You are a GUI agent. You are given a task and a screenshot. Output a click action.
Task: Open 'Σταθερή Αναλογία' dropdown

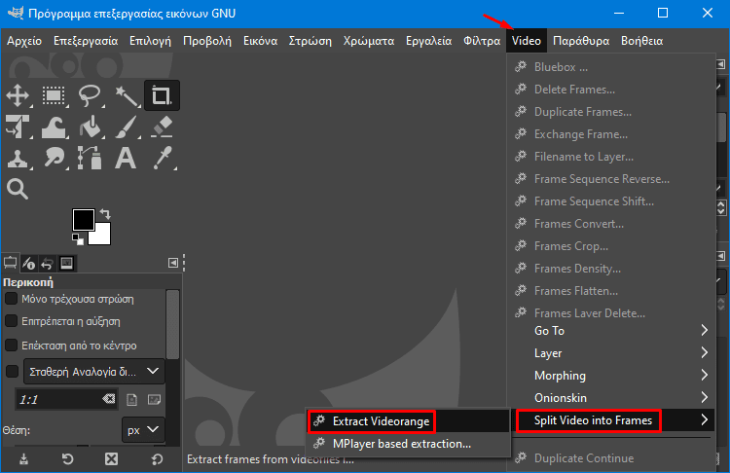94,372
